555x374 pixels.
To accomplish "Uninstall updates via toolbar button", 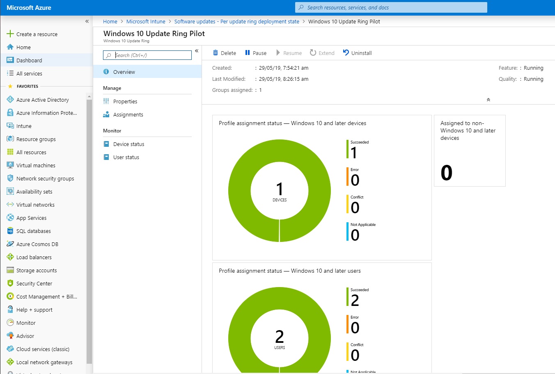I will pos(357,53).
